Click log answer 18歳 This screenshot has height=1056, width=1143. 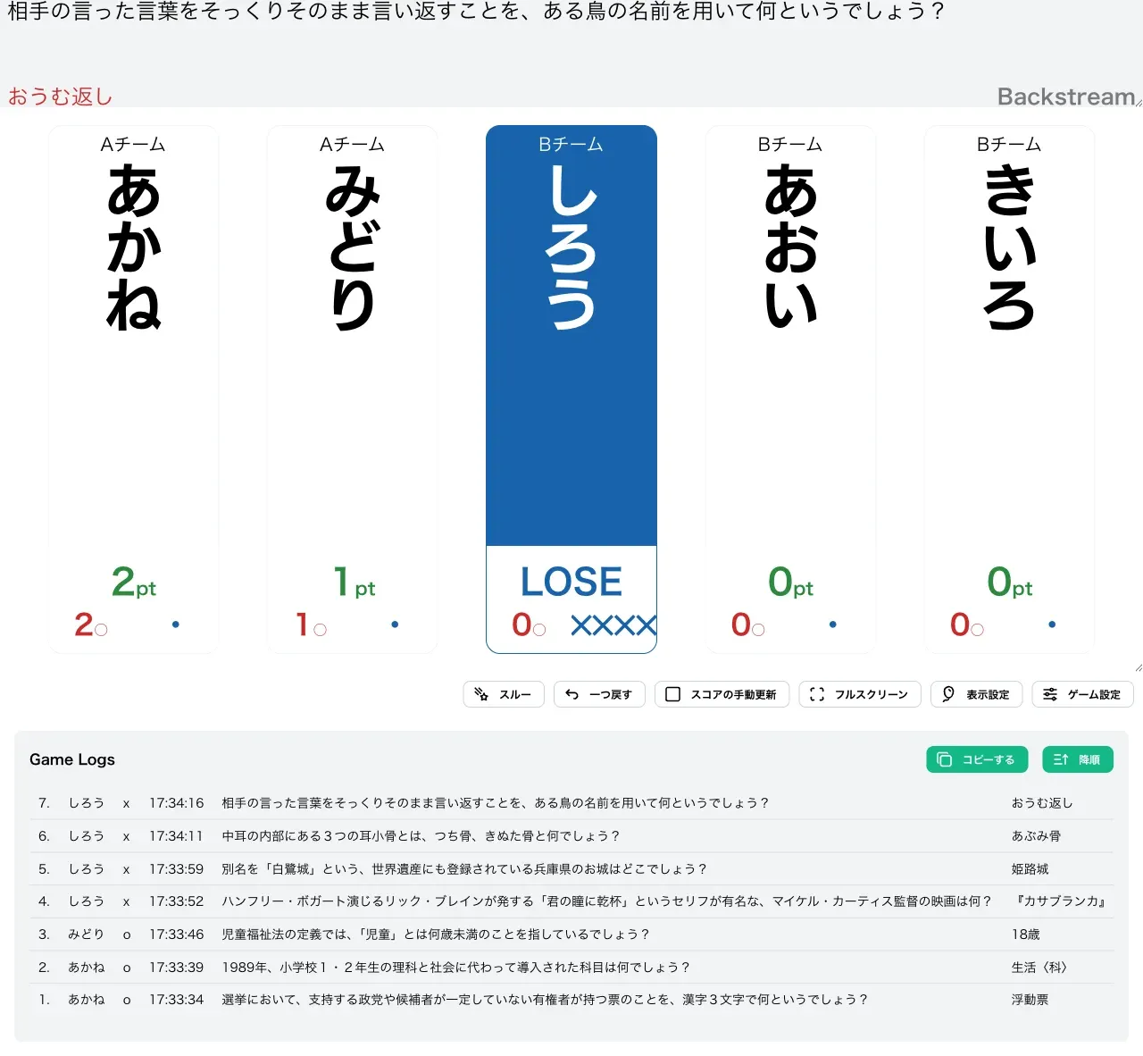point(1025,934)
